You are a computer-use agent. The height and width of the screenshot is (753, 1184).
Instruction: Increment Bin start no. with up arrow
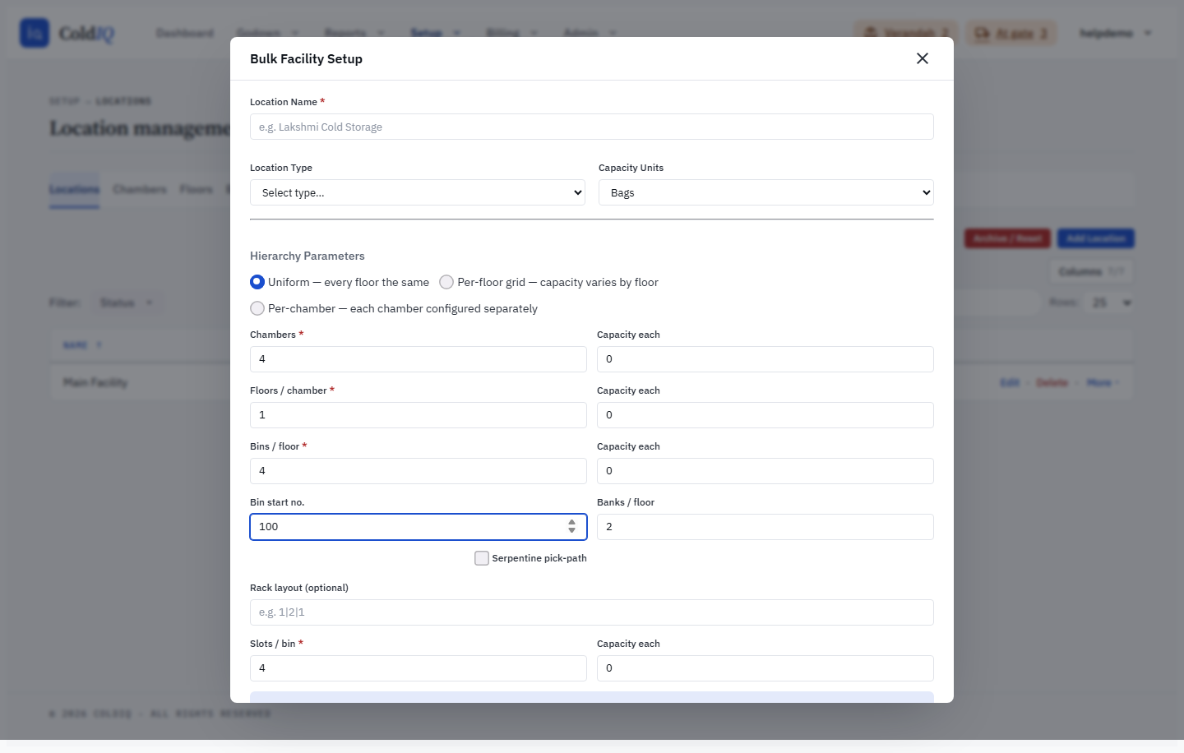[x=571, y=522]
